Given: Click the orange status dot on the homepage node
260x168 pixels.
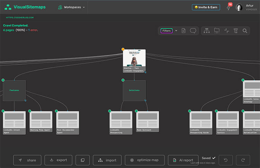Looking at the screenshot, I should 123,49.
